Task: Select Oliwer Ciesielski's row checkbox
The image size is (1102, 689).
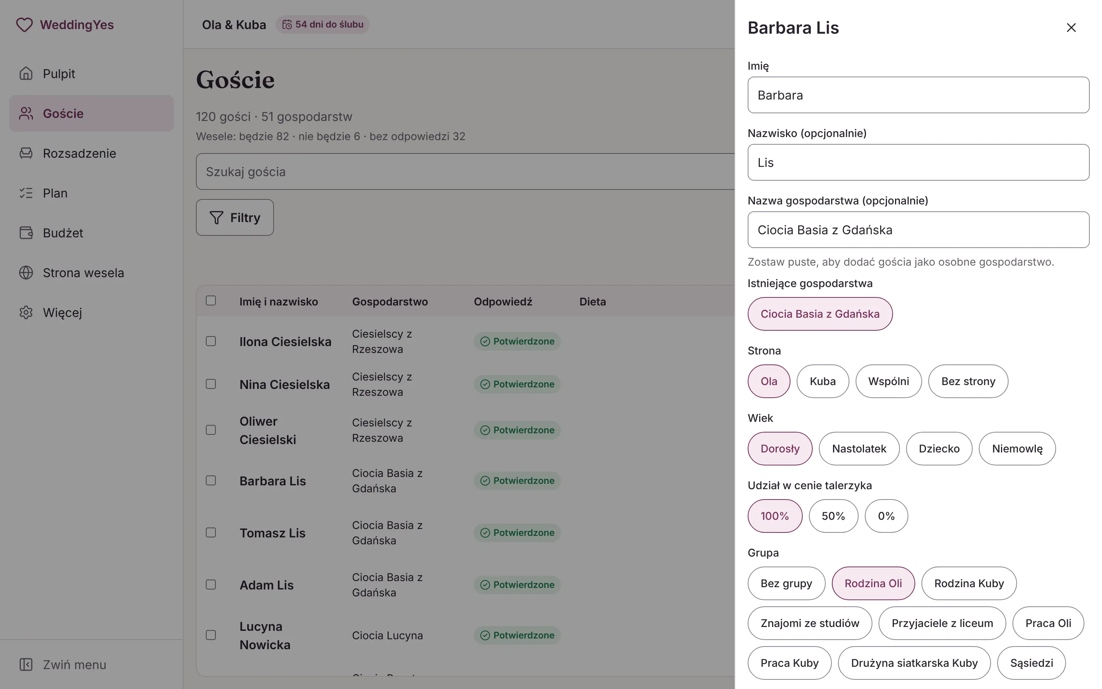Action: tap(211, 430)
